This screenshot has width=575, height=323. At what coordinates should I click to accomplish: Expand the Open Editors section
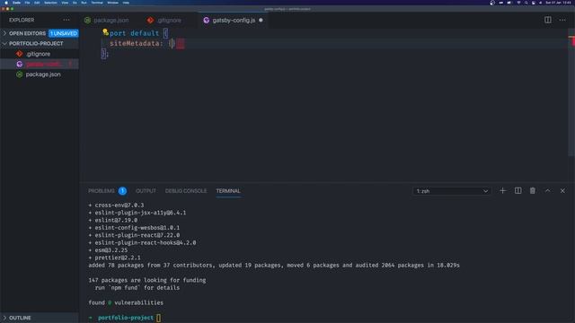pos(40,33)
